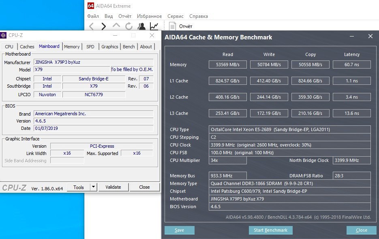379x239 pixels.
Task: Close the benchmark window with the X icon
Action: coord(370,36)
